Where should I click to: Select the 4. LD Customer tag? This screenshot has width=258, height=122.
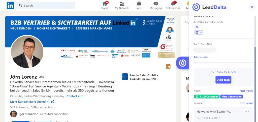(x=207, y=97)
